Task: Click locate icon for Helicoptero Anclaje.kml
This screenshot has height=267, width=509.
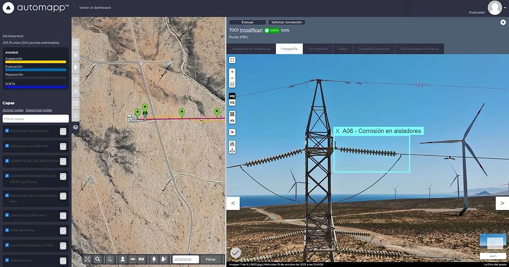Action: point(63,146)
